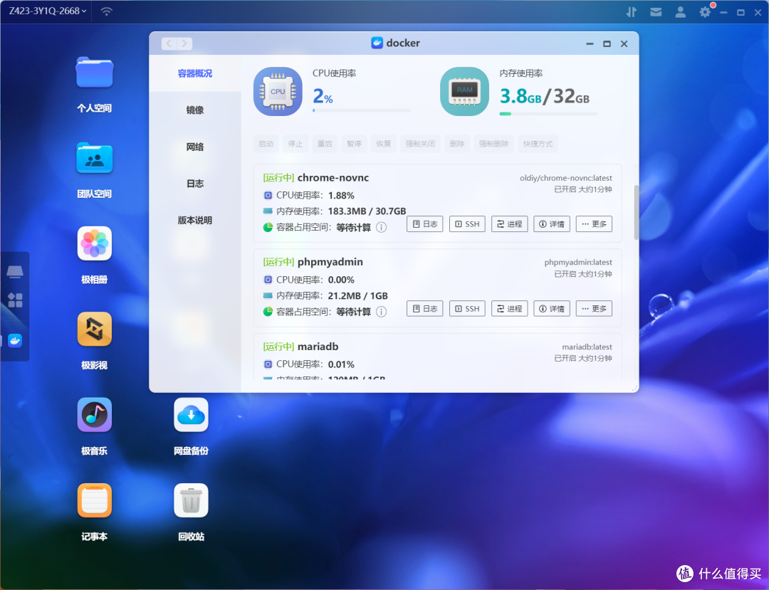Click the CPU usage progress bar

click(361, 110)
